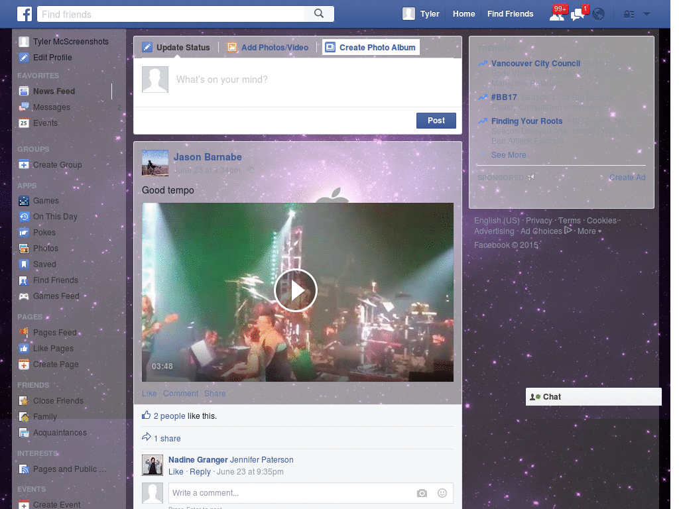Click the Saved bookmark icon
The image size is (679, 509).
tap(24, 264)
